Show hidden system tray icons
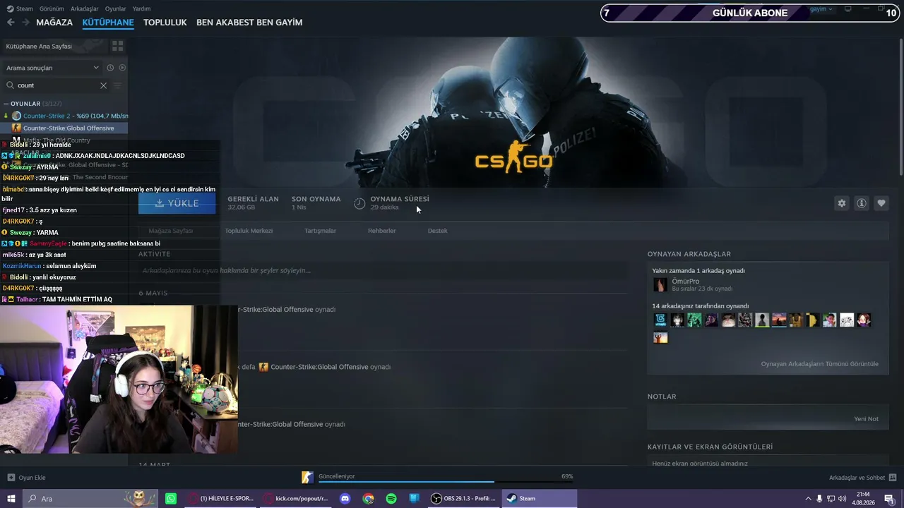The height and width of the screenshot is (508, 904). 808,499
